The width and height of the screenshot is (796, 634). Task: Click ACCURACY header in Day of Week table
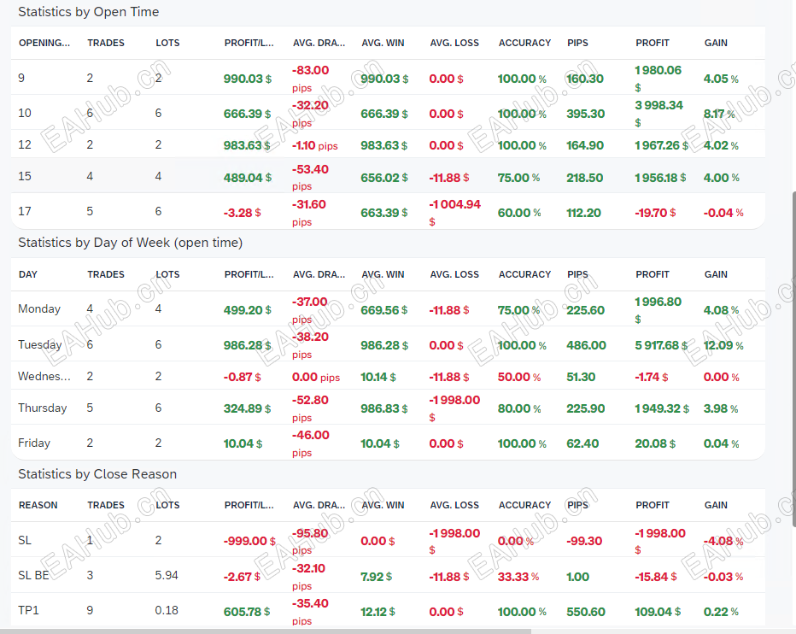point(524,274)
